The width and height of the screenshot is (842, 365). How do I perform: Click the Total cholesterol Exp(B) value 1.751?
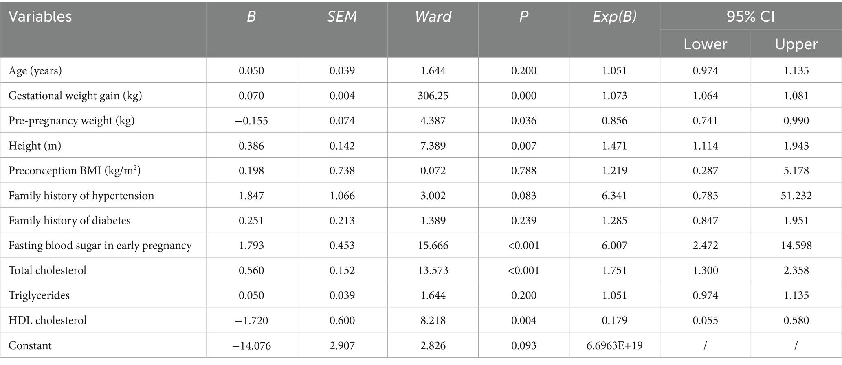tap(614, 270)
